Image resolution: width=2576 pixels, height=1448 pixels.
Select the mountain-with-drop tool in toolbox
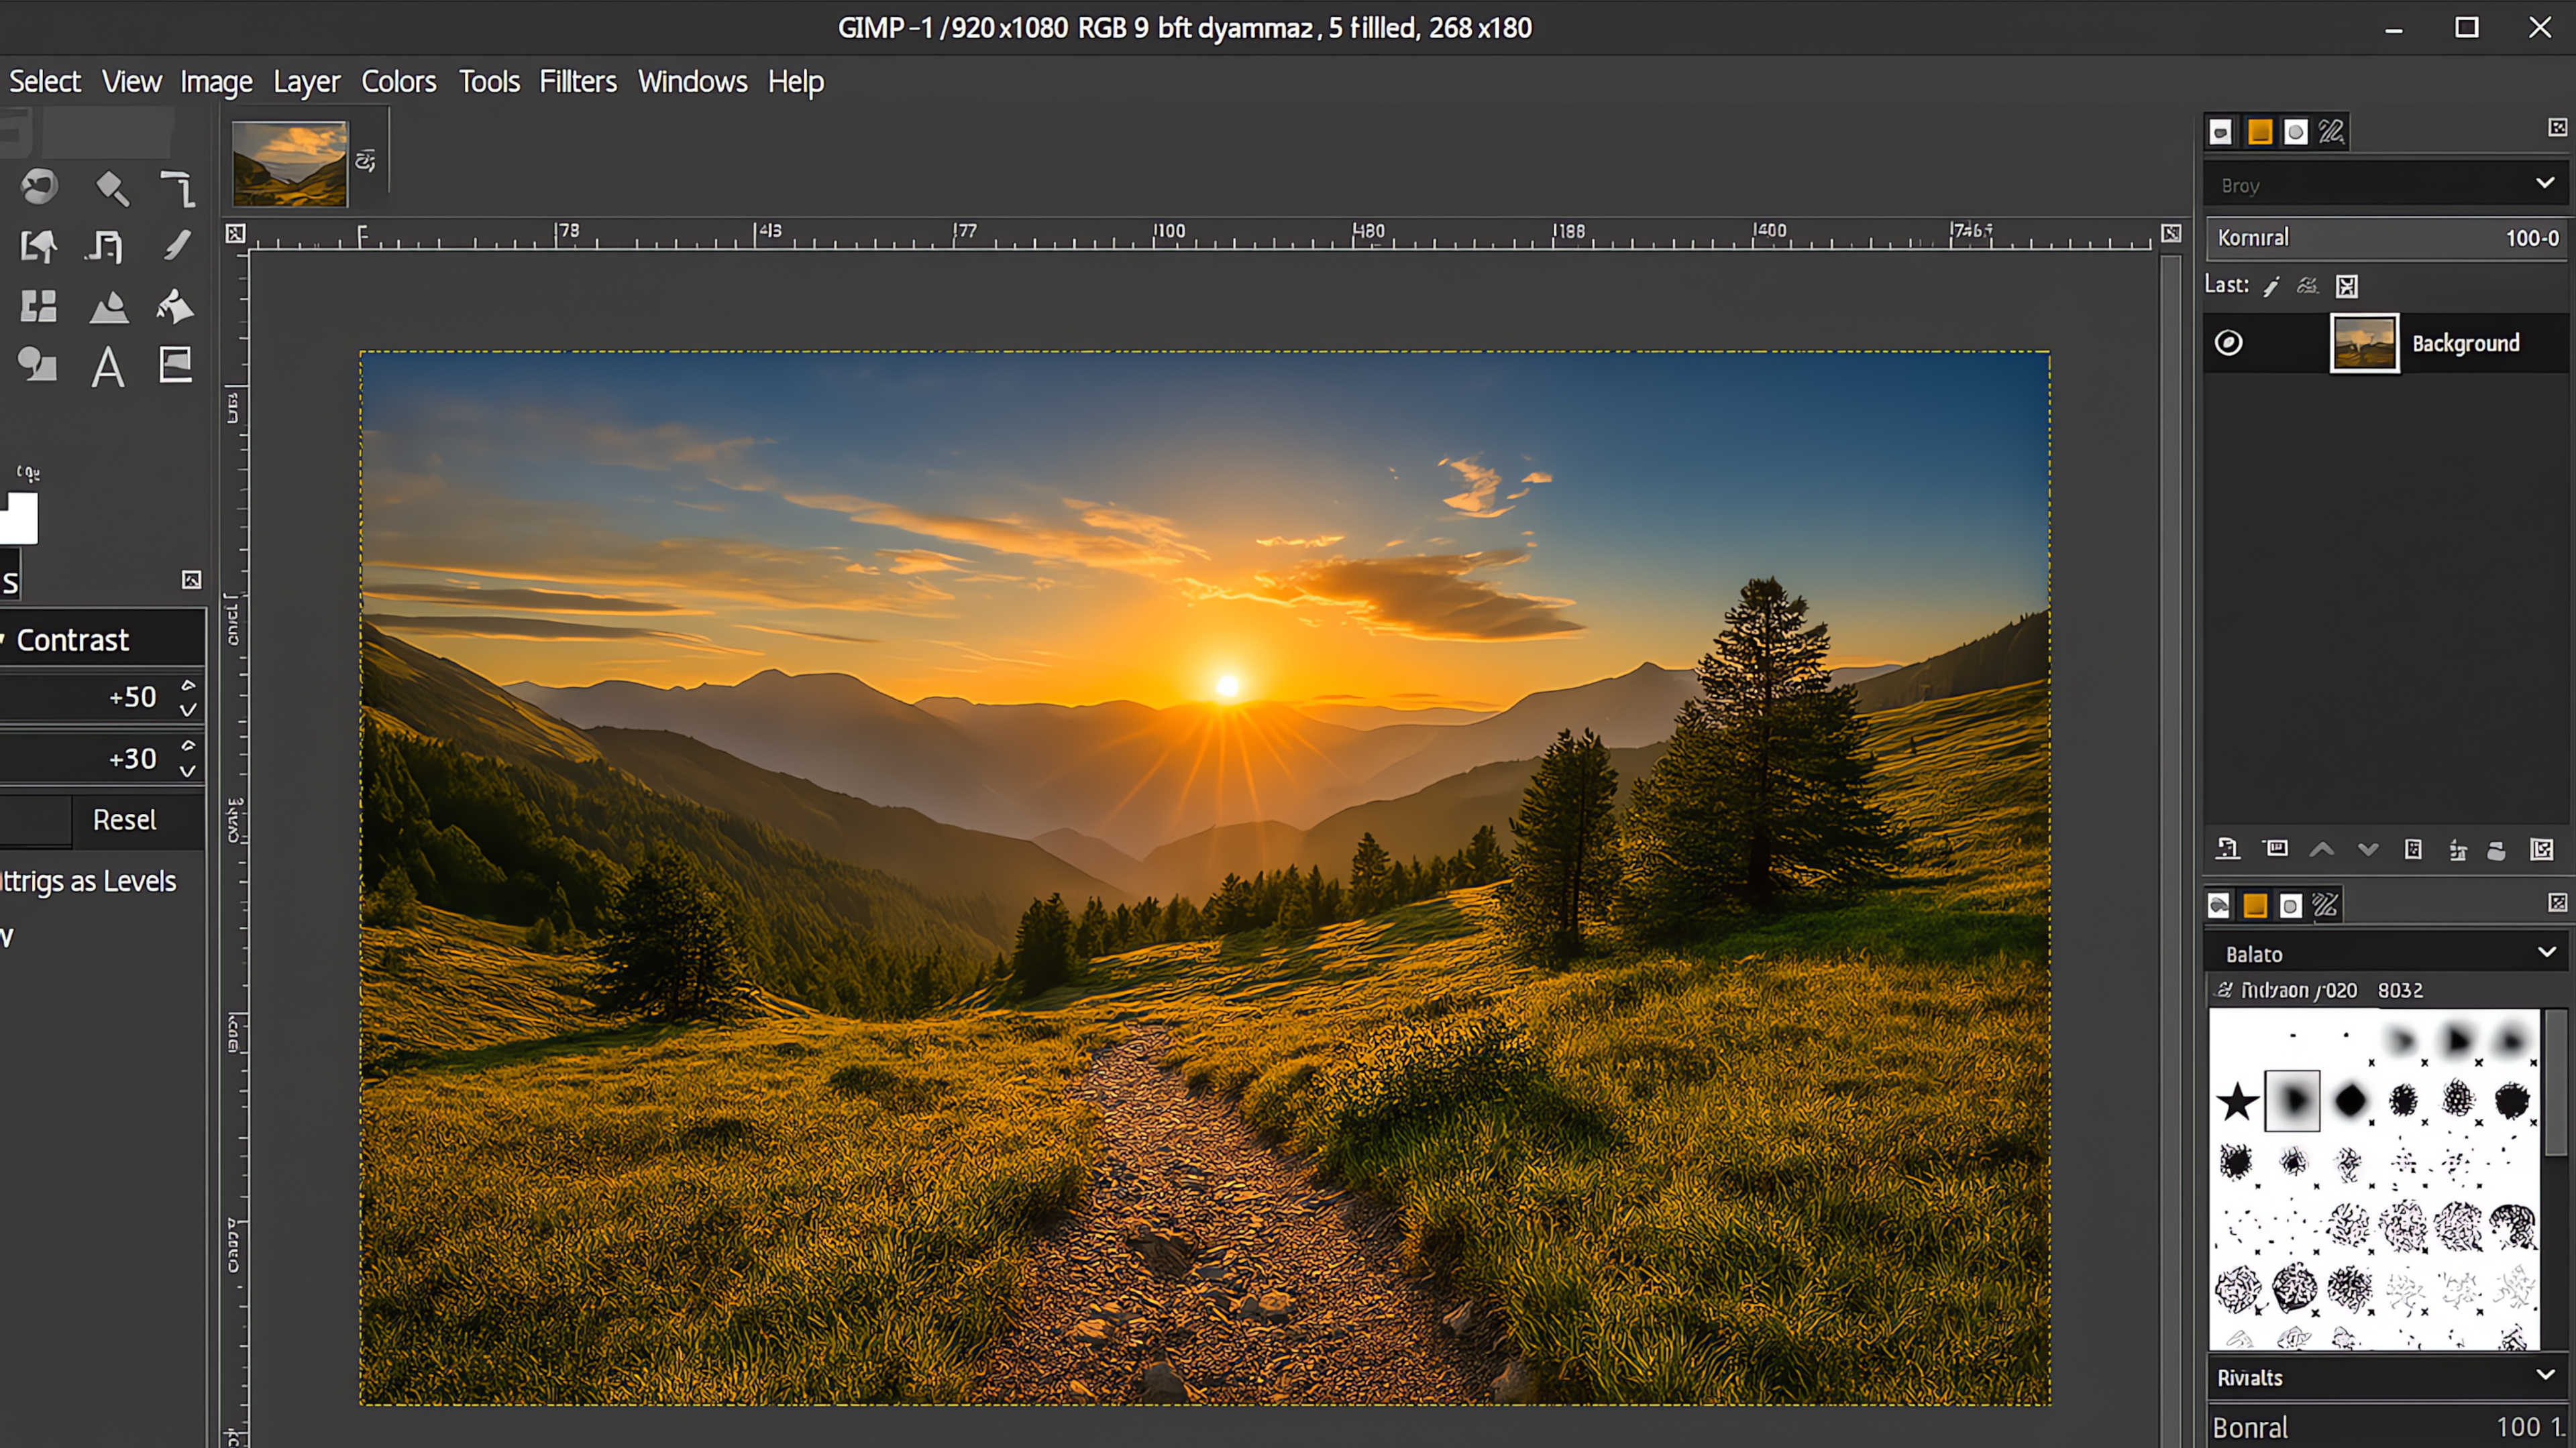point(109,307)
